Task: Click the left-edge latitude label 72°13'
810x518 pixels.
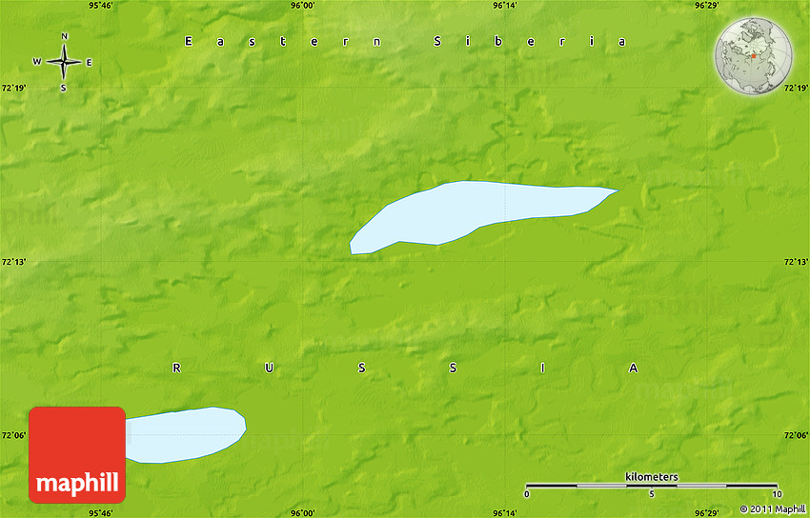Action: coord(13,262)
